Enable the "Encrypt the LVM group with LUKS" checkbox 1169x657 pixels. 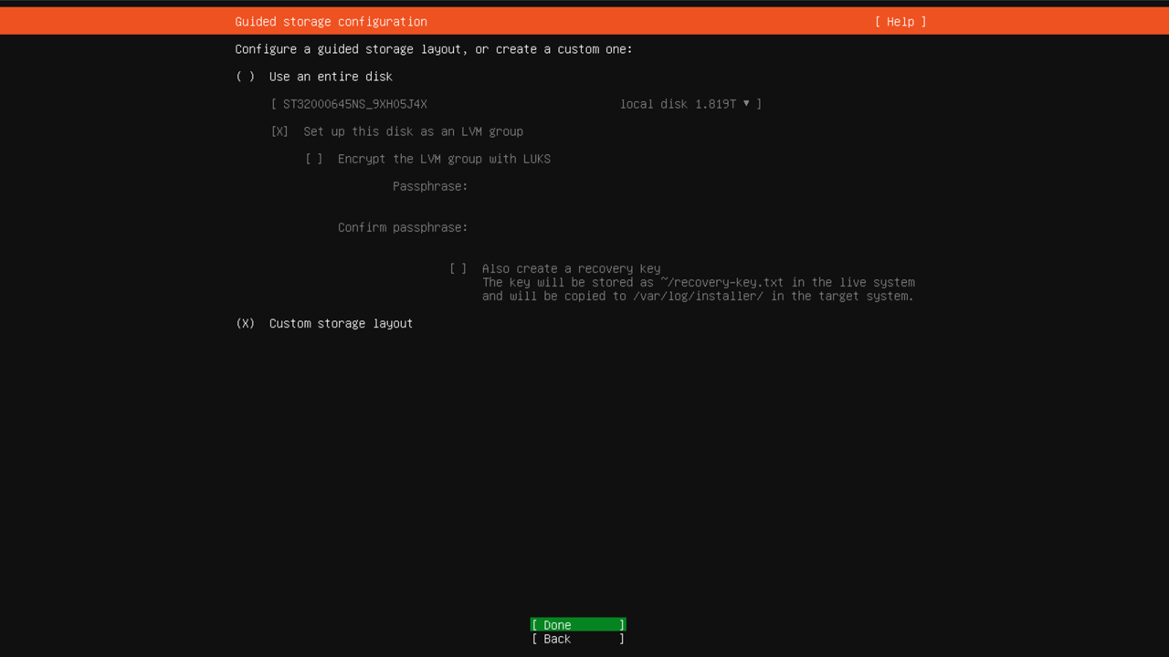point(314,159)
